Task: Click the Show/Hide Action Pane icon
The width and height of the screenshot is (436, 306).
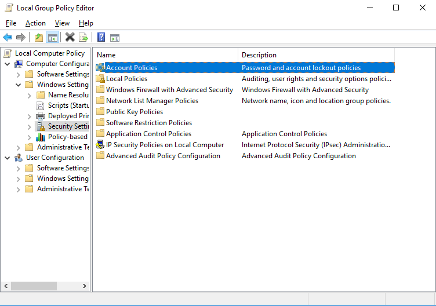Action: coord(115,38)
